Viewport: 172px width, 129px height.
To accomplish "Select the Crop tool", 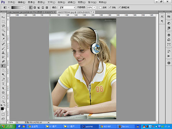I will click(x=3, y=35).
